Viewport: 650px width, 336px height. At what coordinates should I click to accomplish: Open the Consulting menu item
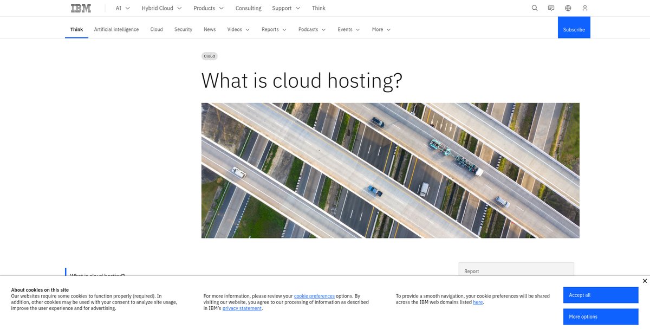tap(248, 8)
